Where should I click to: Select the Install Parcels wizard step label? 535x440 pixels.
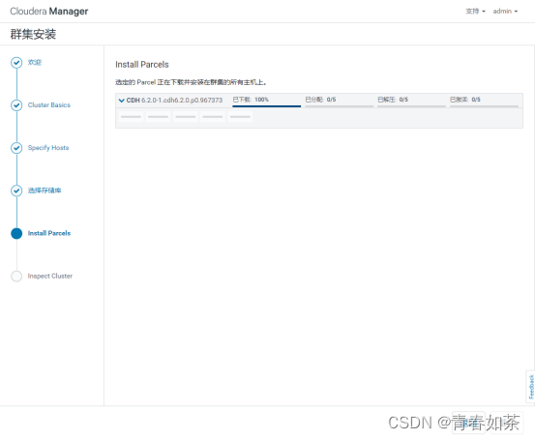coord(49,233)
